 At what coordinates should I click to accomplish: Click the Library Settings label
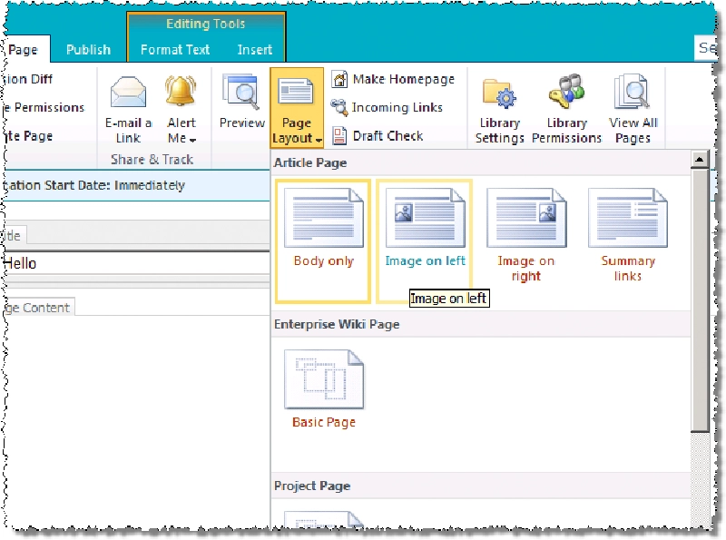(500, 130)
